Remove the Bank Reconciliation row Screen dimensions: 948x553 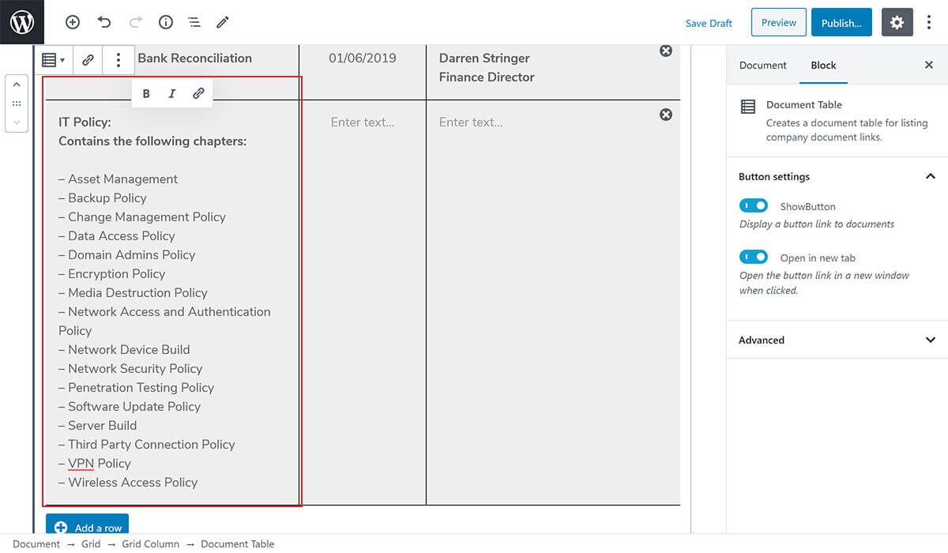(666, 51)
